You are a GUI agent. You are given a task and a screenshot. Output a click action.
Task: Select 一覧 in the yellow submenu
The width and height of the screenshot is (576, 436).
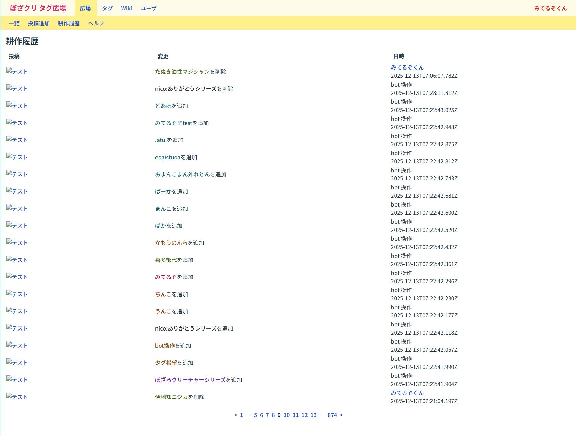tap(14, 23)
